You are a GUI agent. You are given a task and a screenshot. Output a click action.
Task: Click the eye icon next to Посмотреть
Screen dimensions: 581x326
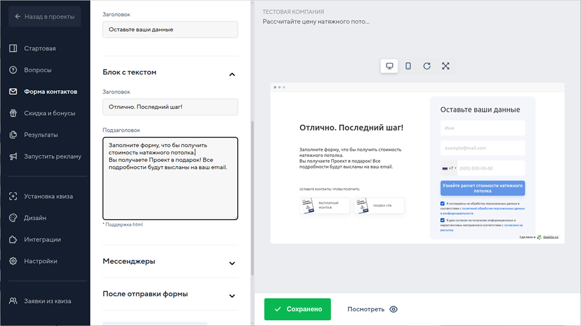click(394, 309)
